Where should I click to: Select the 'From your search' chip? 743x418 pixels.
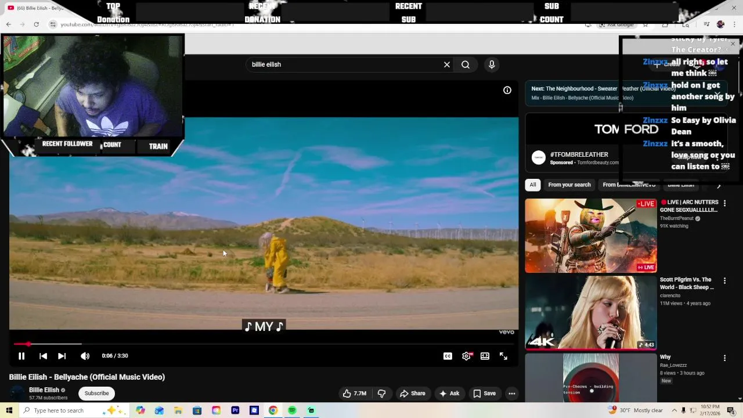569,185
